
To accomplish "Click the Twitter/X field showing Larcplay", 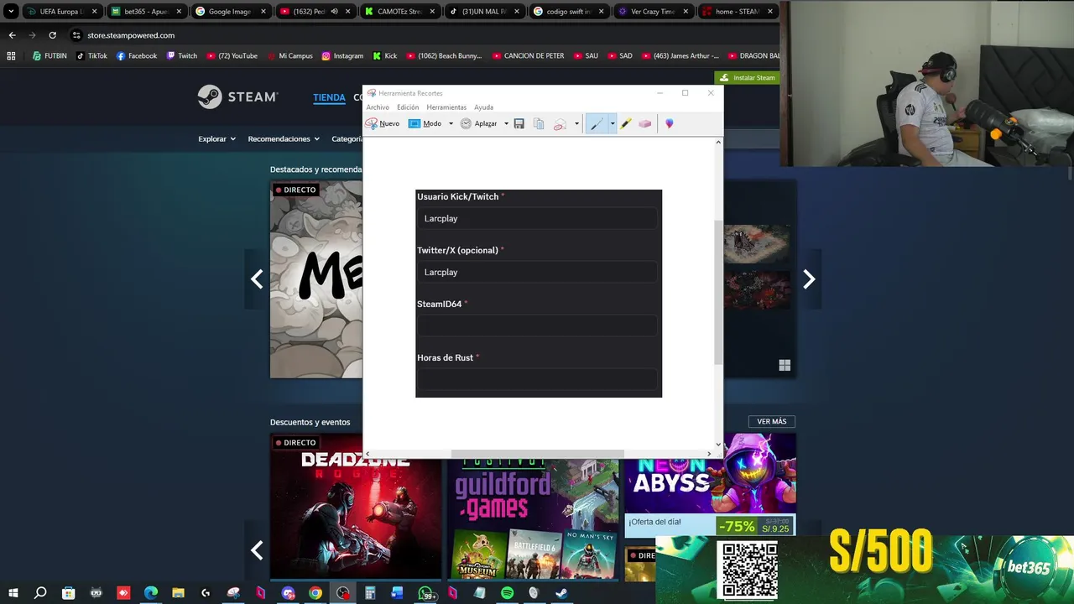I will click(x=537, y=272).
